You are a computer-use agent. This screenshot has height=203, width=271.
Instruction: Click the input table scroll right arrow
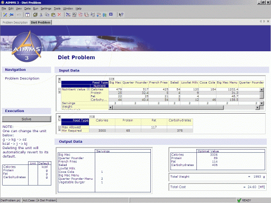258,107
